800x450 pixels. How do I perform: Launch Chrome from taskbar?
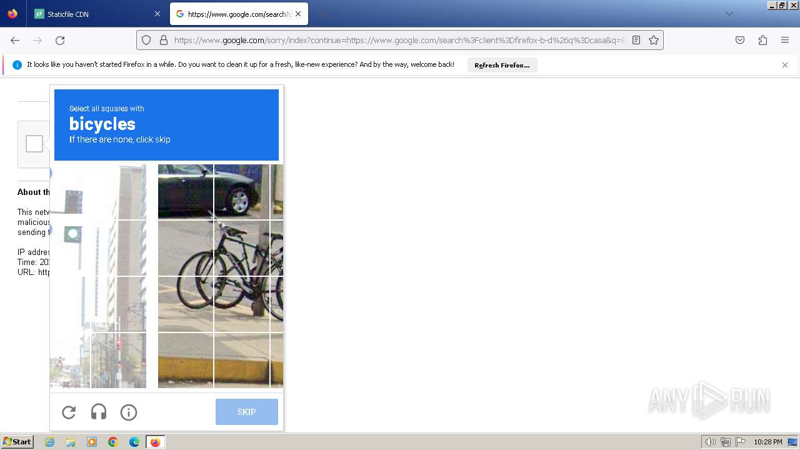pyautogui.click(x=113, y=442)
